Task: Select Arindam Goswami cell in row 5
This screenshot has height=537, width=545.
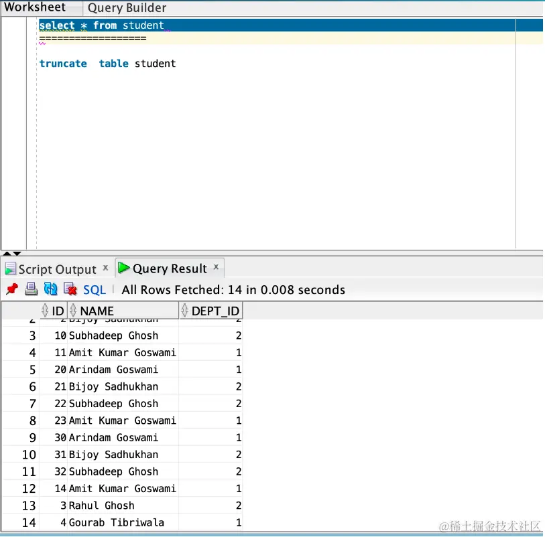Action: click(123, 370)
